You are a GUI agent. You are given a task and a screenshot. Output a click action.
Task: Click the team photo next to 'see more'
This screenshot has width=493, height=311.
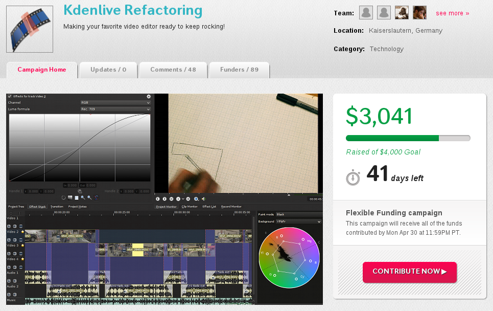[420, 13]
